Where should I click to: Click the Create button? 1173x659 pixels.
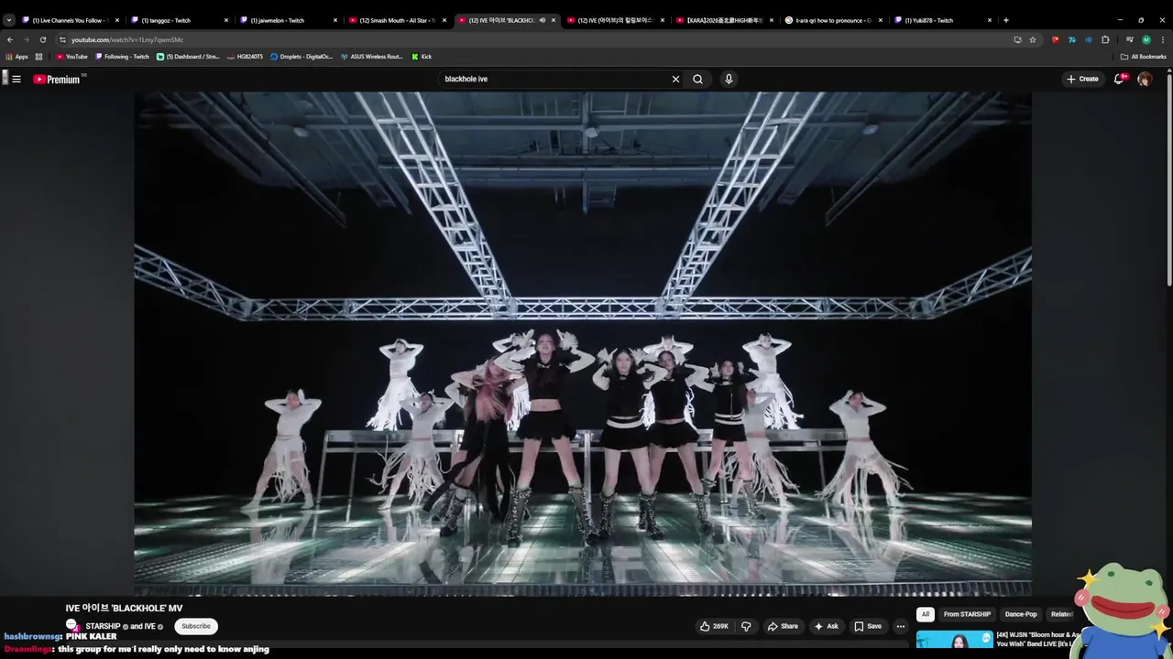click(1082, 79)
